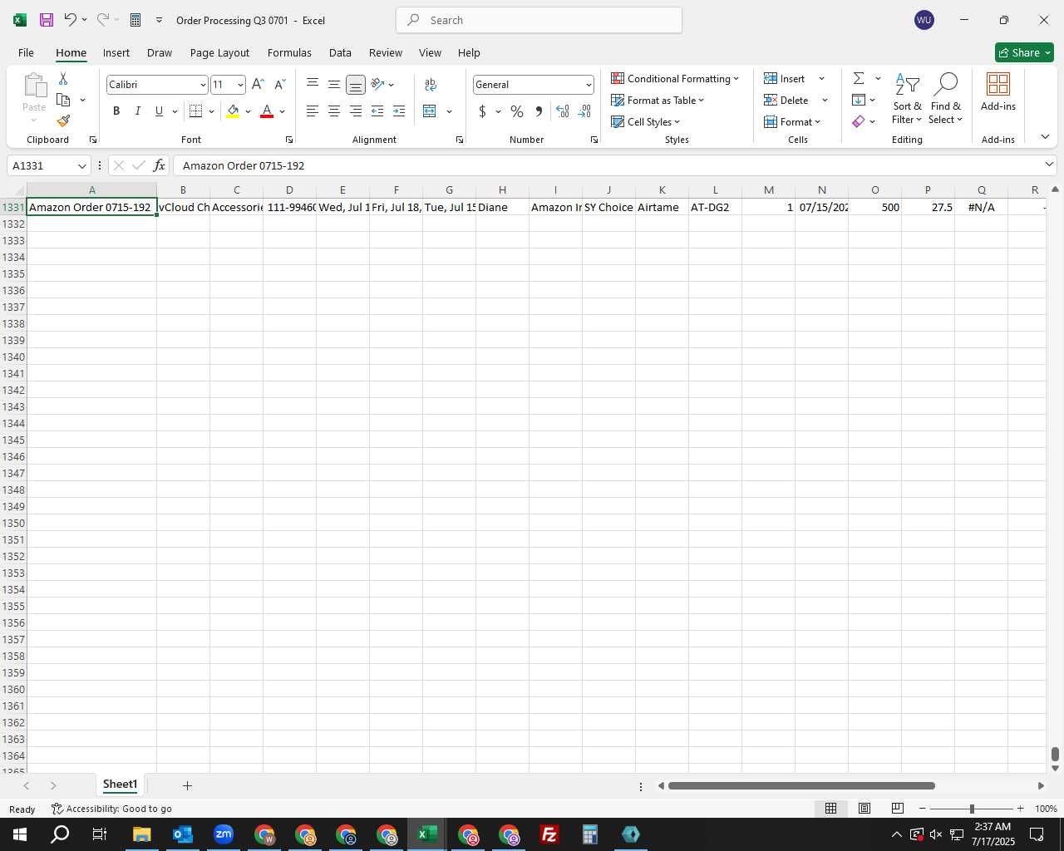1064x851 pixels.
Task: Toggle Underline formatting
Action: (x=159, y=111)
